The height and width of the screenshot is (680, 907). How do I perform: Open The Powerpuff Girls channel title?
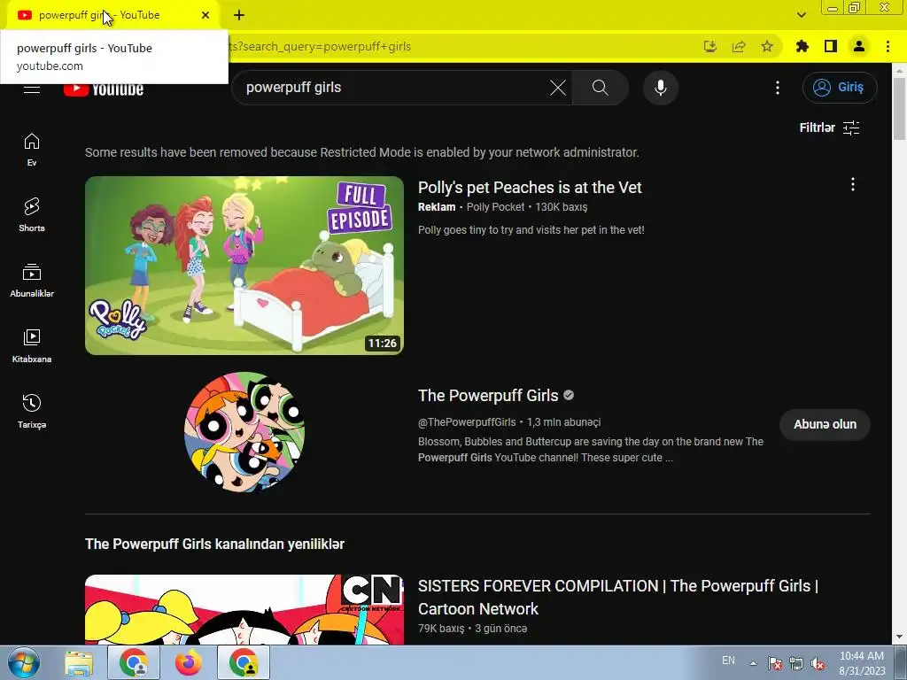(488, 396)
